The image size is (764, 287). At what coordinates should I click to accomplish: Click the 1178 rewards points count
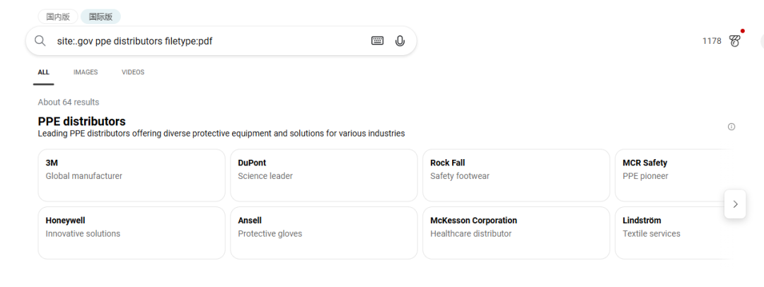712,41
